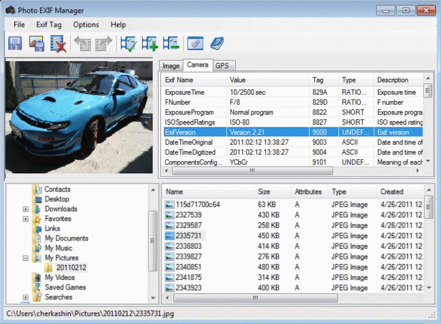Expand the Favorites tree node
The height and width of the screenshot is (324, 441).
[x=25, y=219]
